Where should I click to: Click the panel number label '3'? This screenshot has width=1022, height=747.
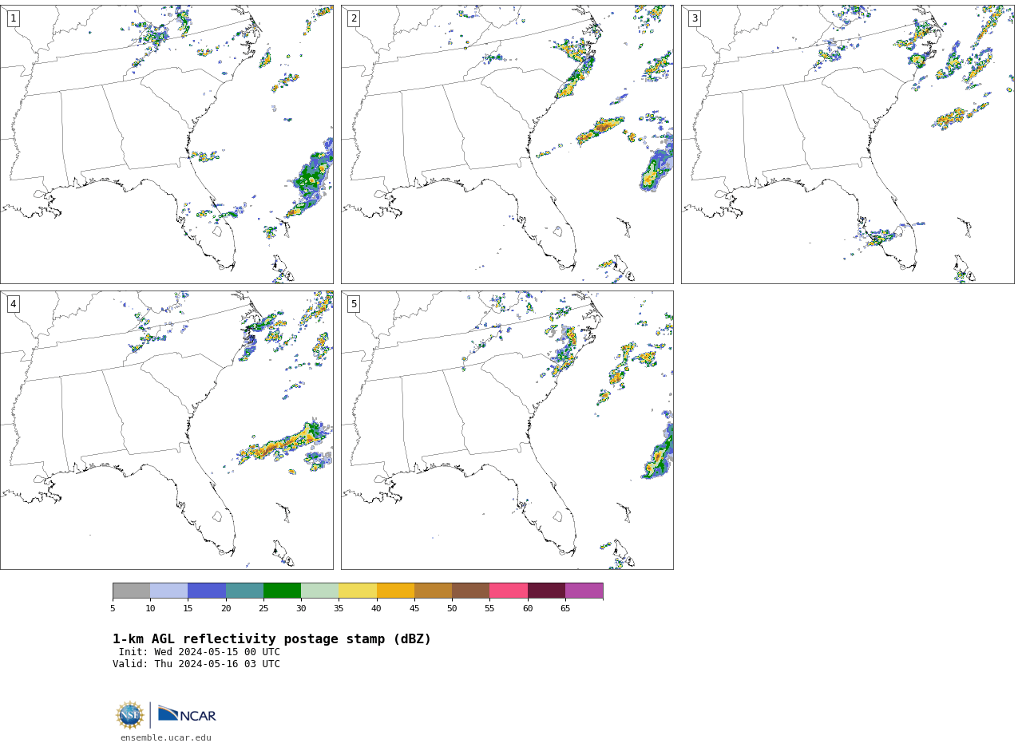tap(694, 18)
